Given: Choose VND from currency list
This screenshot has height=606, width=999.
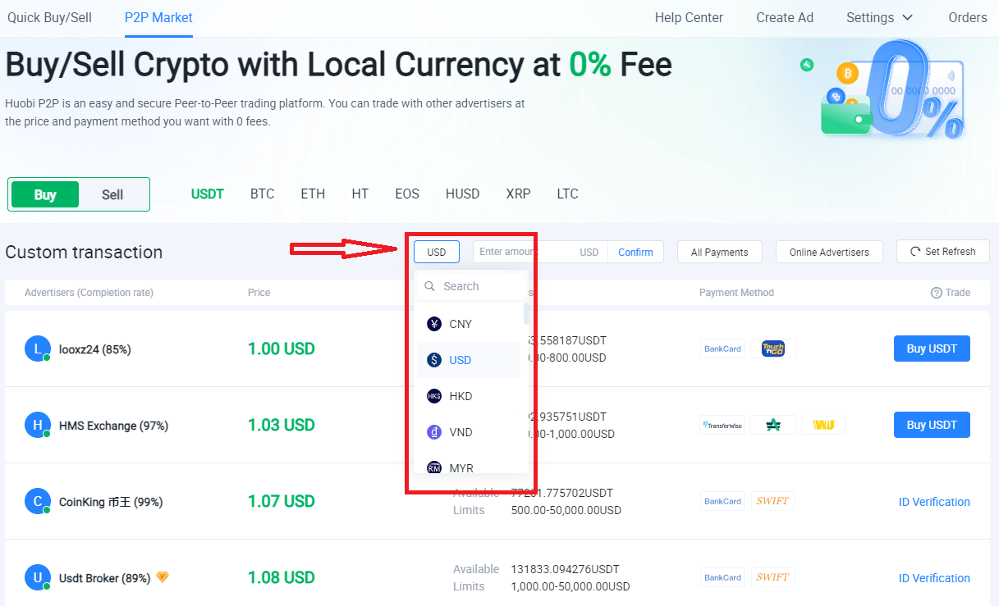Looking at the screenshot, I should click(469, 432).
